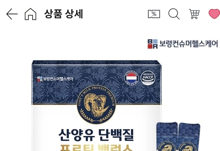Click the BR red-blue square logo mark

pyautogui.click(x=153, y=44)
